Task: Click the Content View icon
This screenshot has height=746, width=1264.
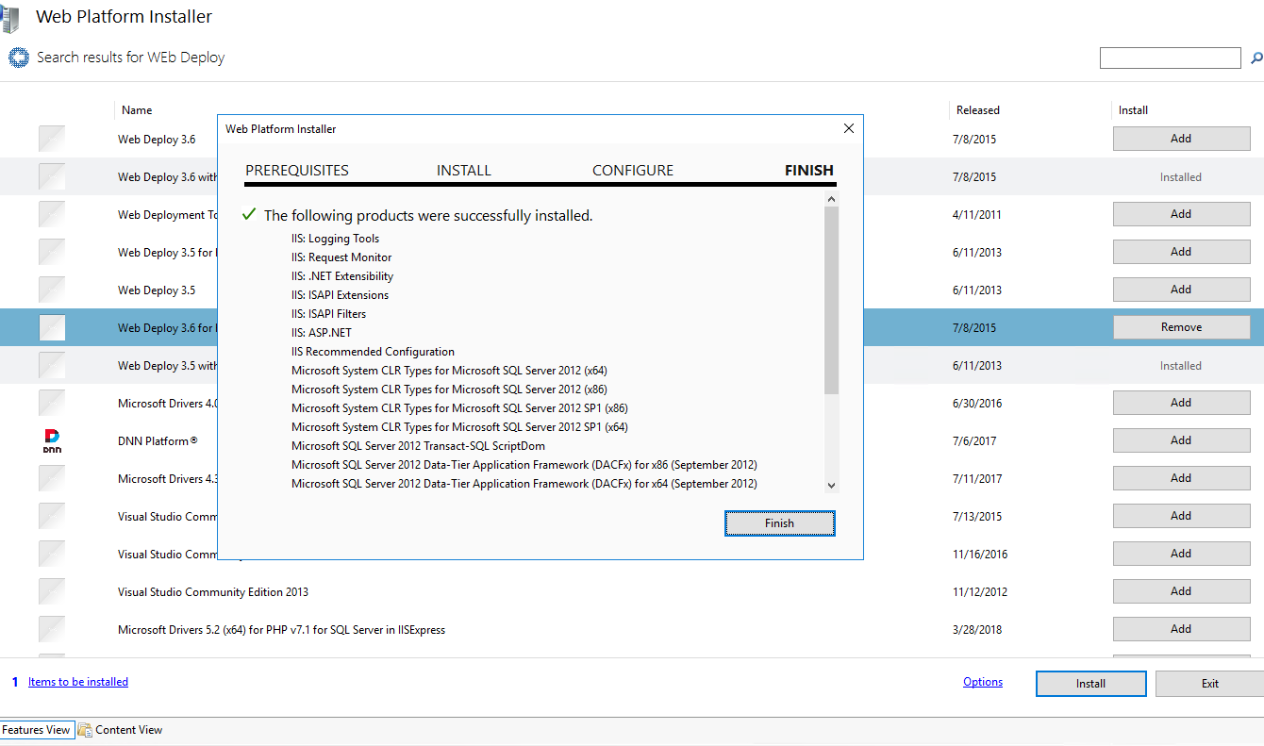Action: click(x=85, y=730)
